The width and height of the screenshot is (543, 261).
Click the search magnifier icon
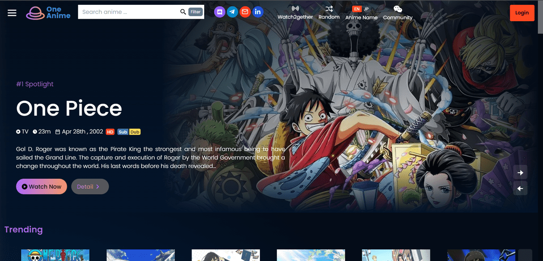pyautogui.click(x=183, y=12)
